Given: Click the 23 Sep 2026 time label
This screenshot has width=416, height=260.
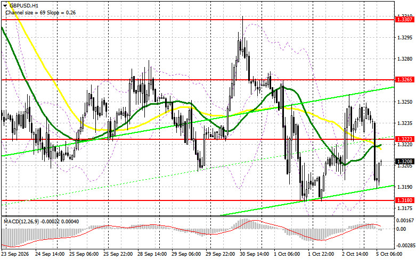Looking at the screenshot, I should point(15,254).
